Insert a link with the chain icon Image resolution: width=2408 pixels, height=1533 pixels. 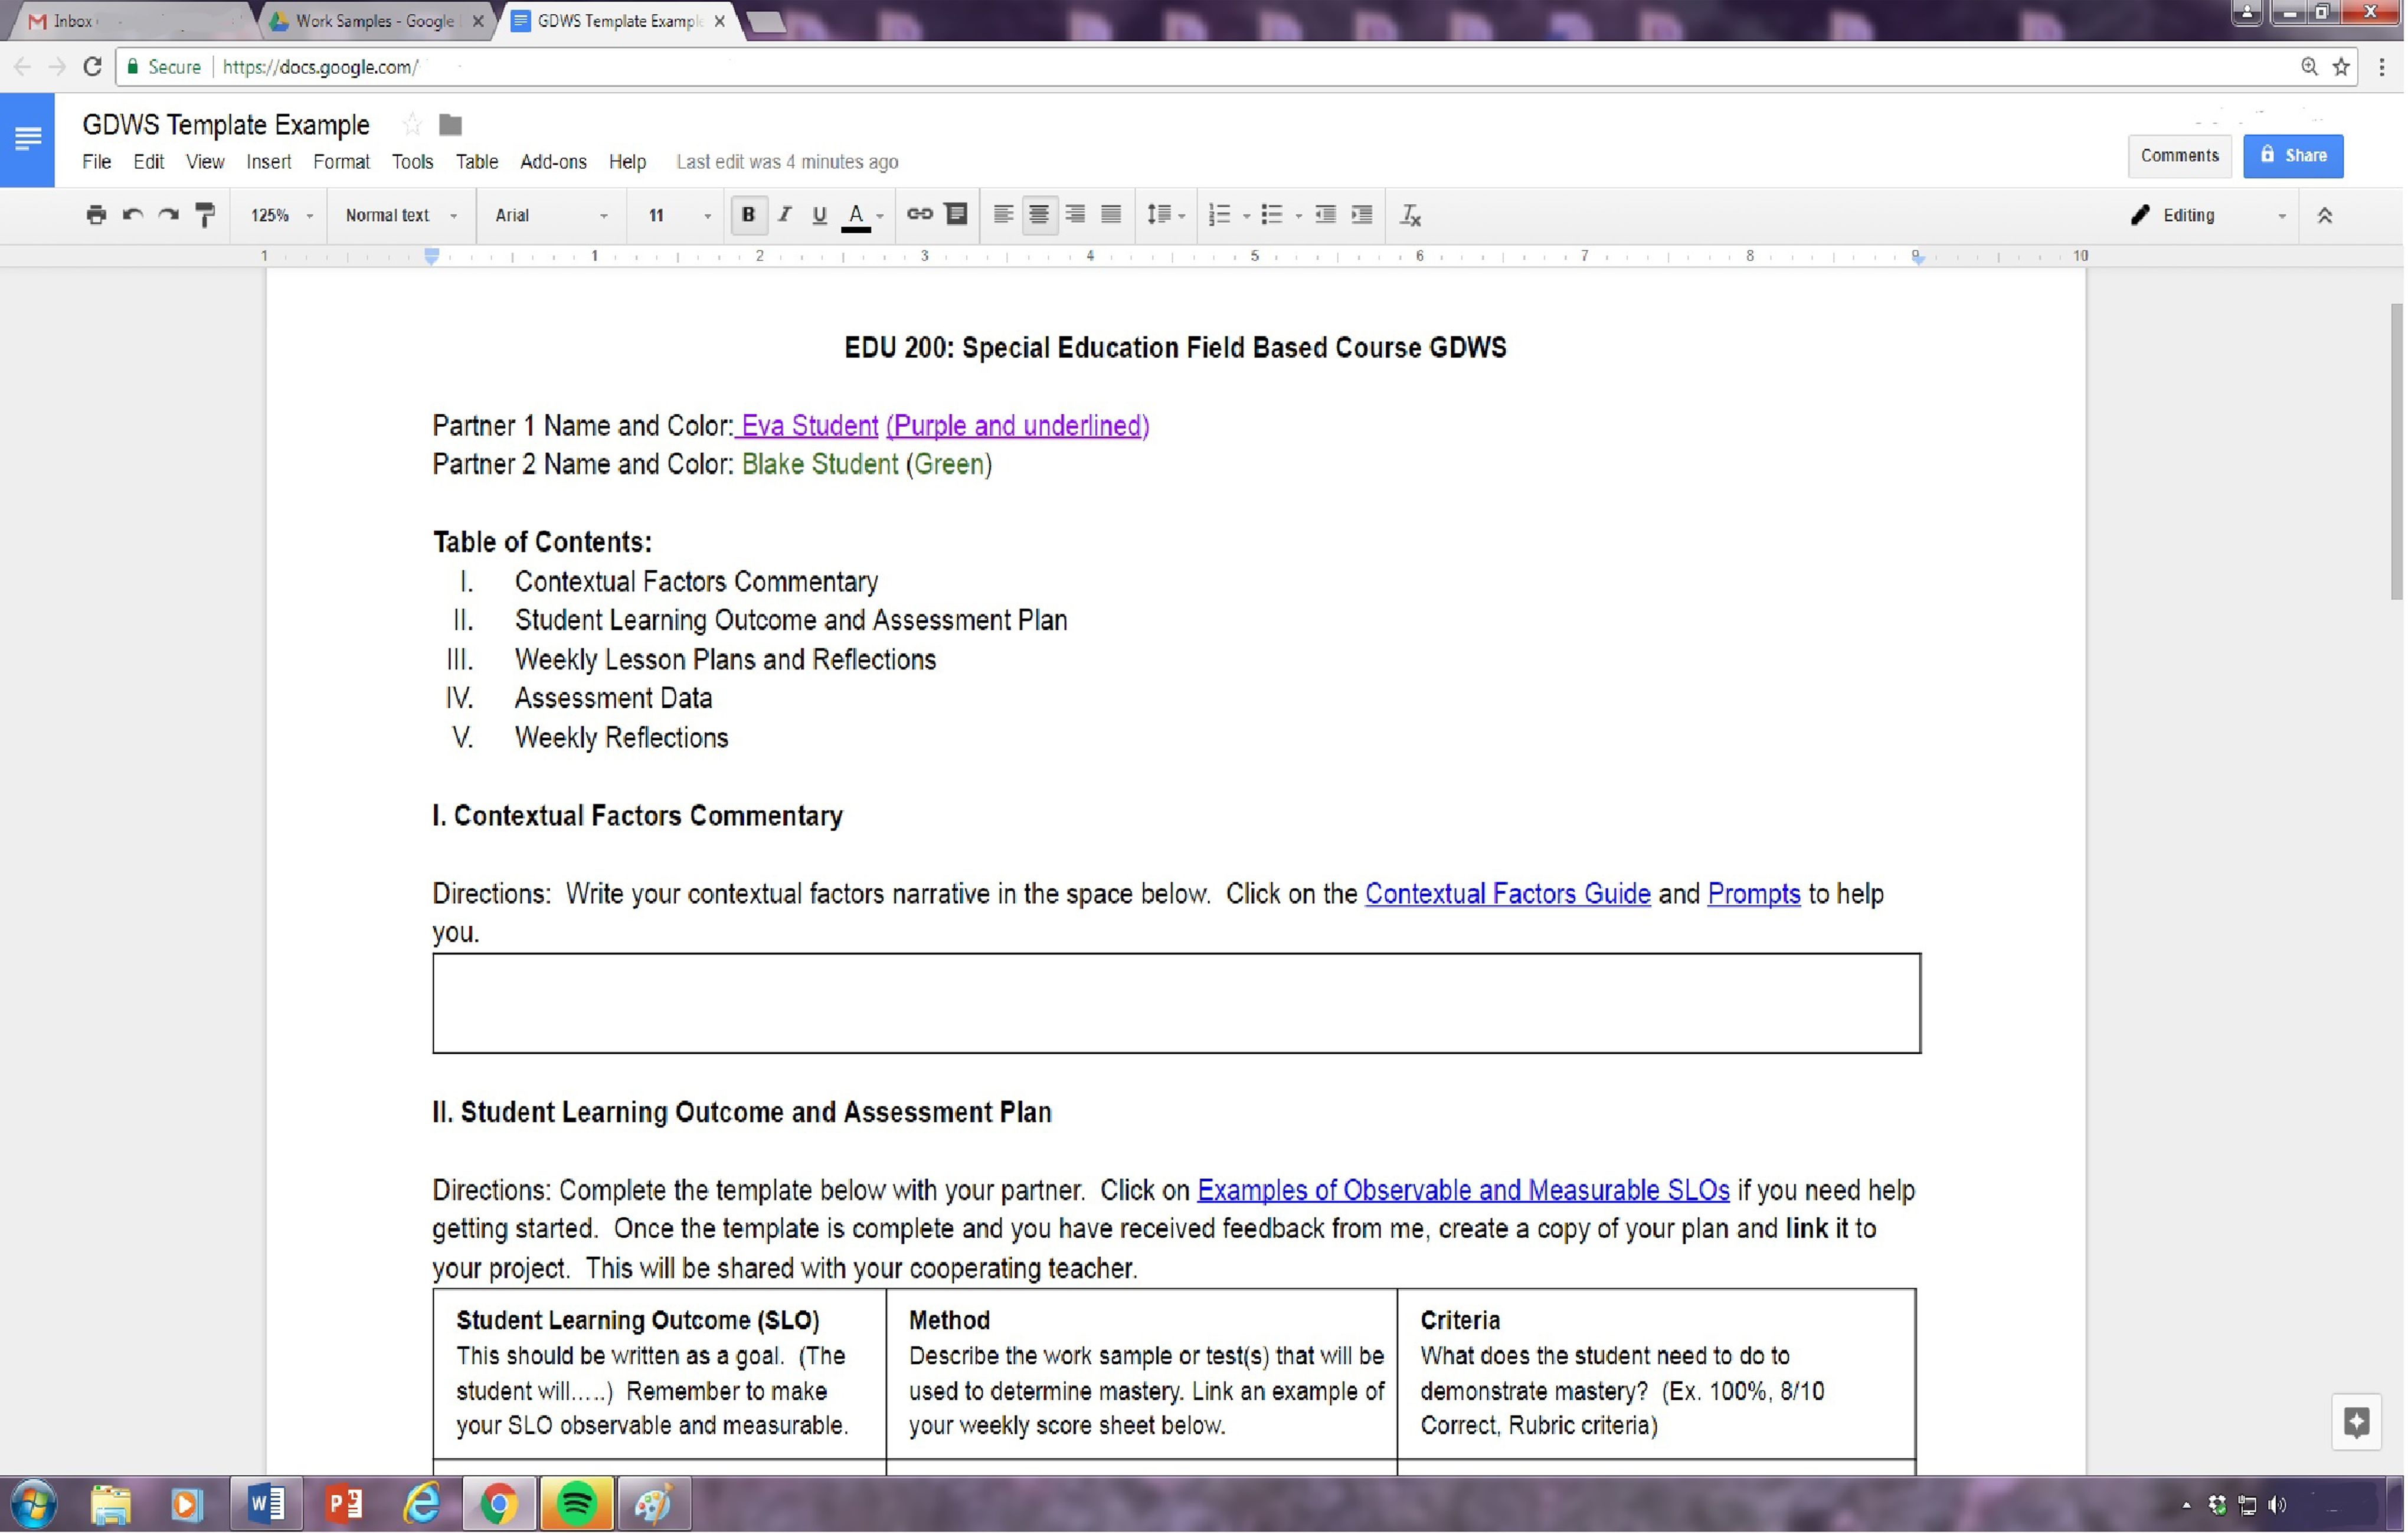pyautogui.click(x=919, y=214)
